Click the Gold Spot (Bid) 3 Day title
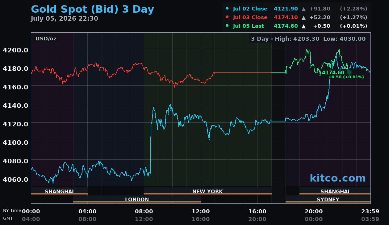The height and width of the screenshot is (225, 389). 92,10
